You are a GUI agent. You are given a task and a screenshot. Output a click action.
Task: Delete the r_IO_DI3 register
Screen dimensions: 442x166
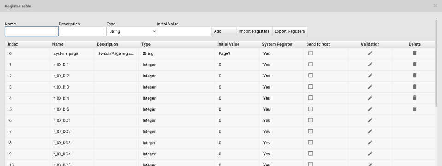[x=415, y=87]
